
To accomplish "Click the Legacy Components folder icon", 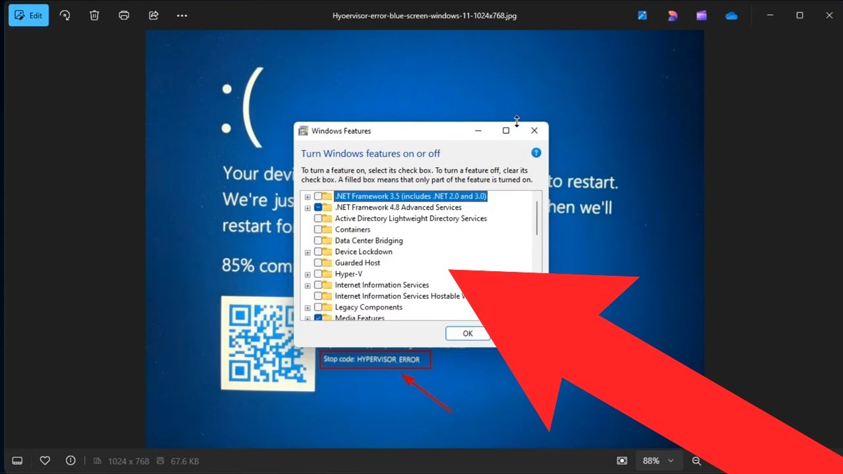I will coord(327,307).
